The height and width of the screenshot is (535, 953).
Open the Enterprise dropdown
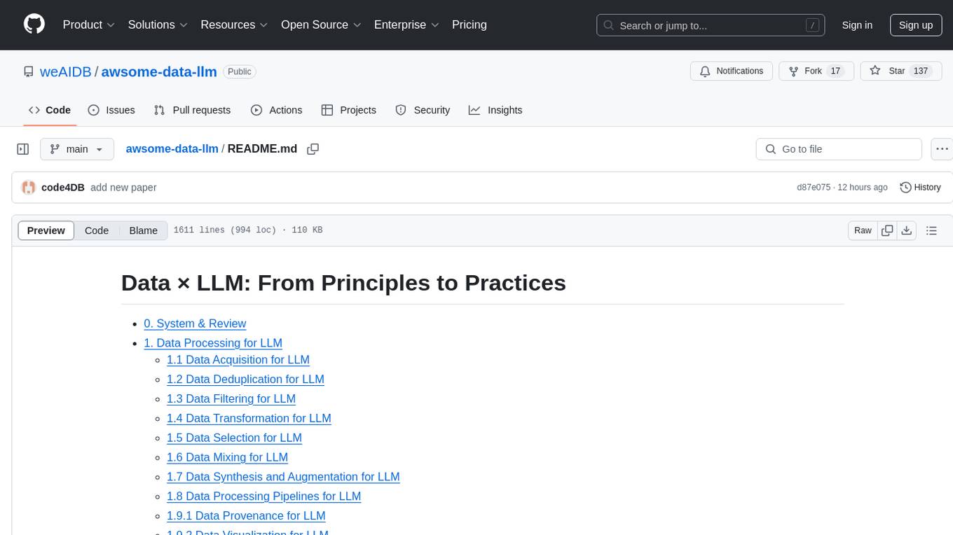[x=406, y=25]
